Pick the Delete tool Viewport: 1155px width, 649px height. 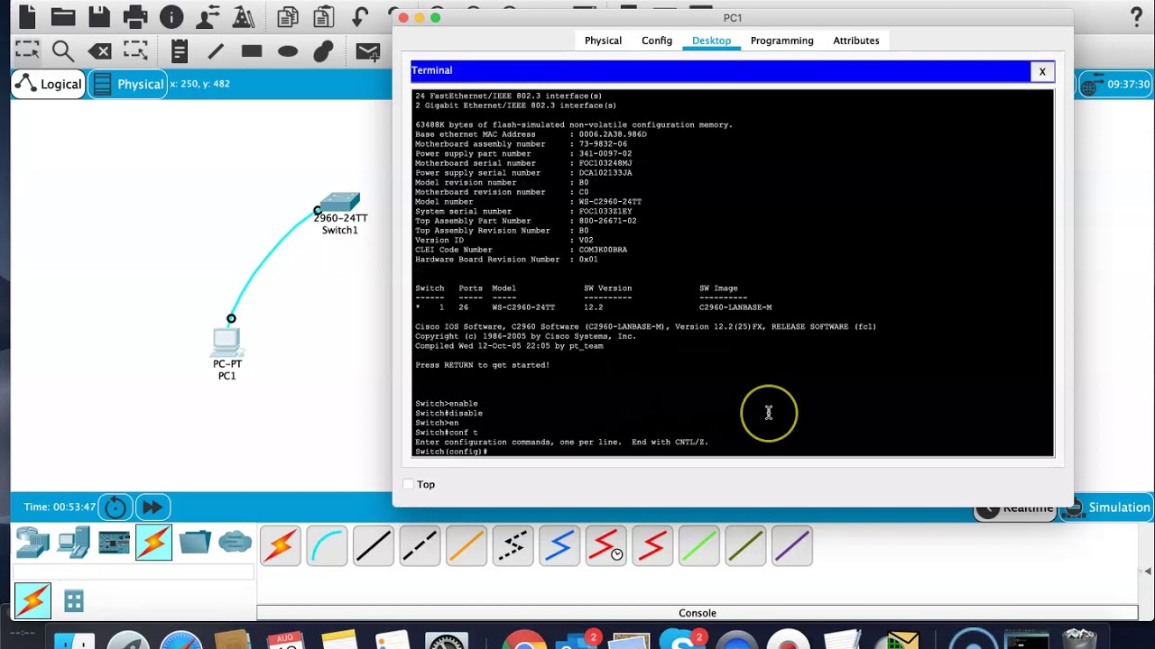click(99, 51)
